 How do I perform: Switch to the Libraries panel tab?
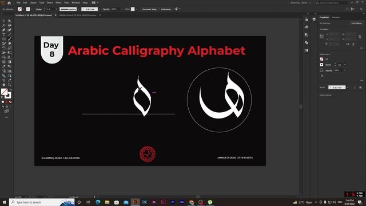click(x=336, y=17)
